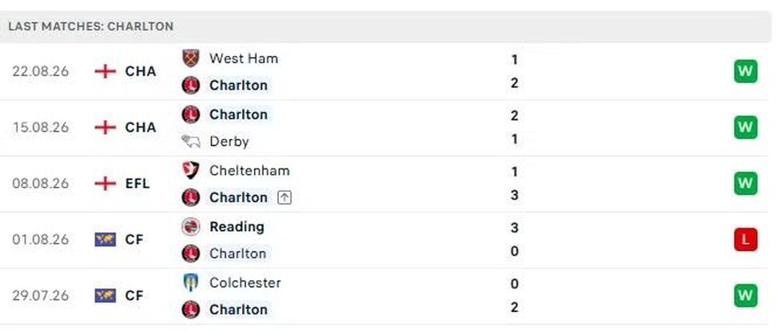Click the Colchester club crest
This screenshot has width=781, height=333.
(191, 283)
